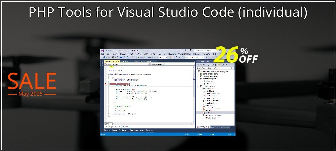The width and height of the screenshot is (336, 151).
Task: Toggle the red breakpoint marker
Action: point(106,84)
